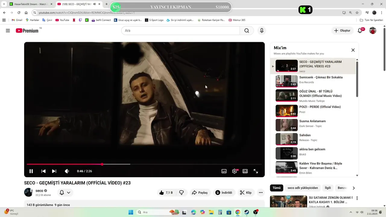Select Susma Anlatamam in the mix
Image resolution: width=386 pixels, height=217 pixels.
[314, 125]
